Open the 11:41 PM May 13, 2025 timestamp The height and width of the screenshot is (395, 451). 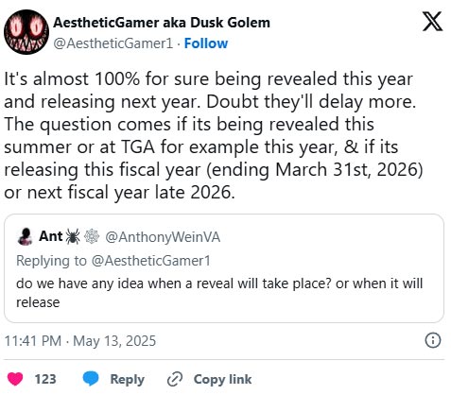(80, 341)
